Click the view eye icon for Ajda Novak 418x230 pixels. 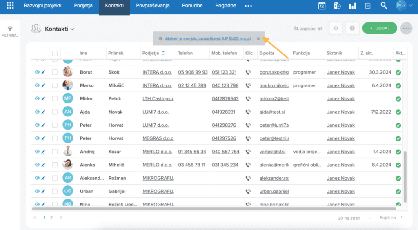(37, 112)
